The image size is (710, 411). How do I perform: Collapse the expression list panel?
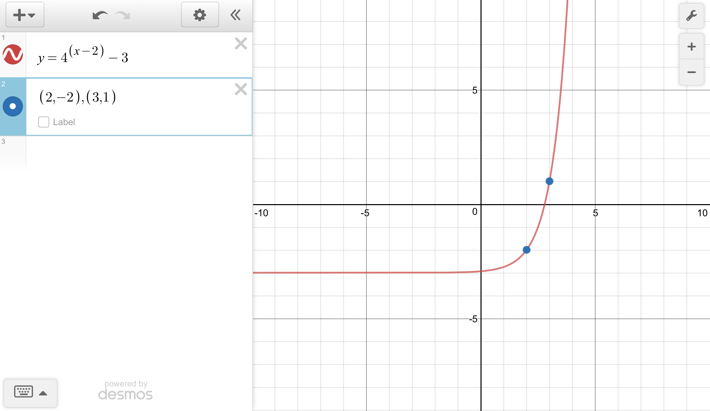click(235, 15)
